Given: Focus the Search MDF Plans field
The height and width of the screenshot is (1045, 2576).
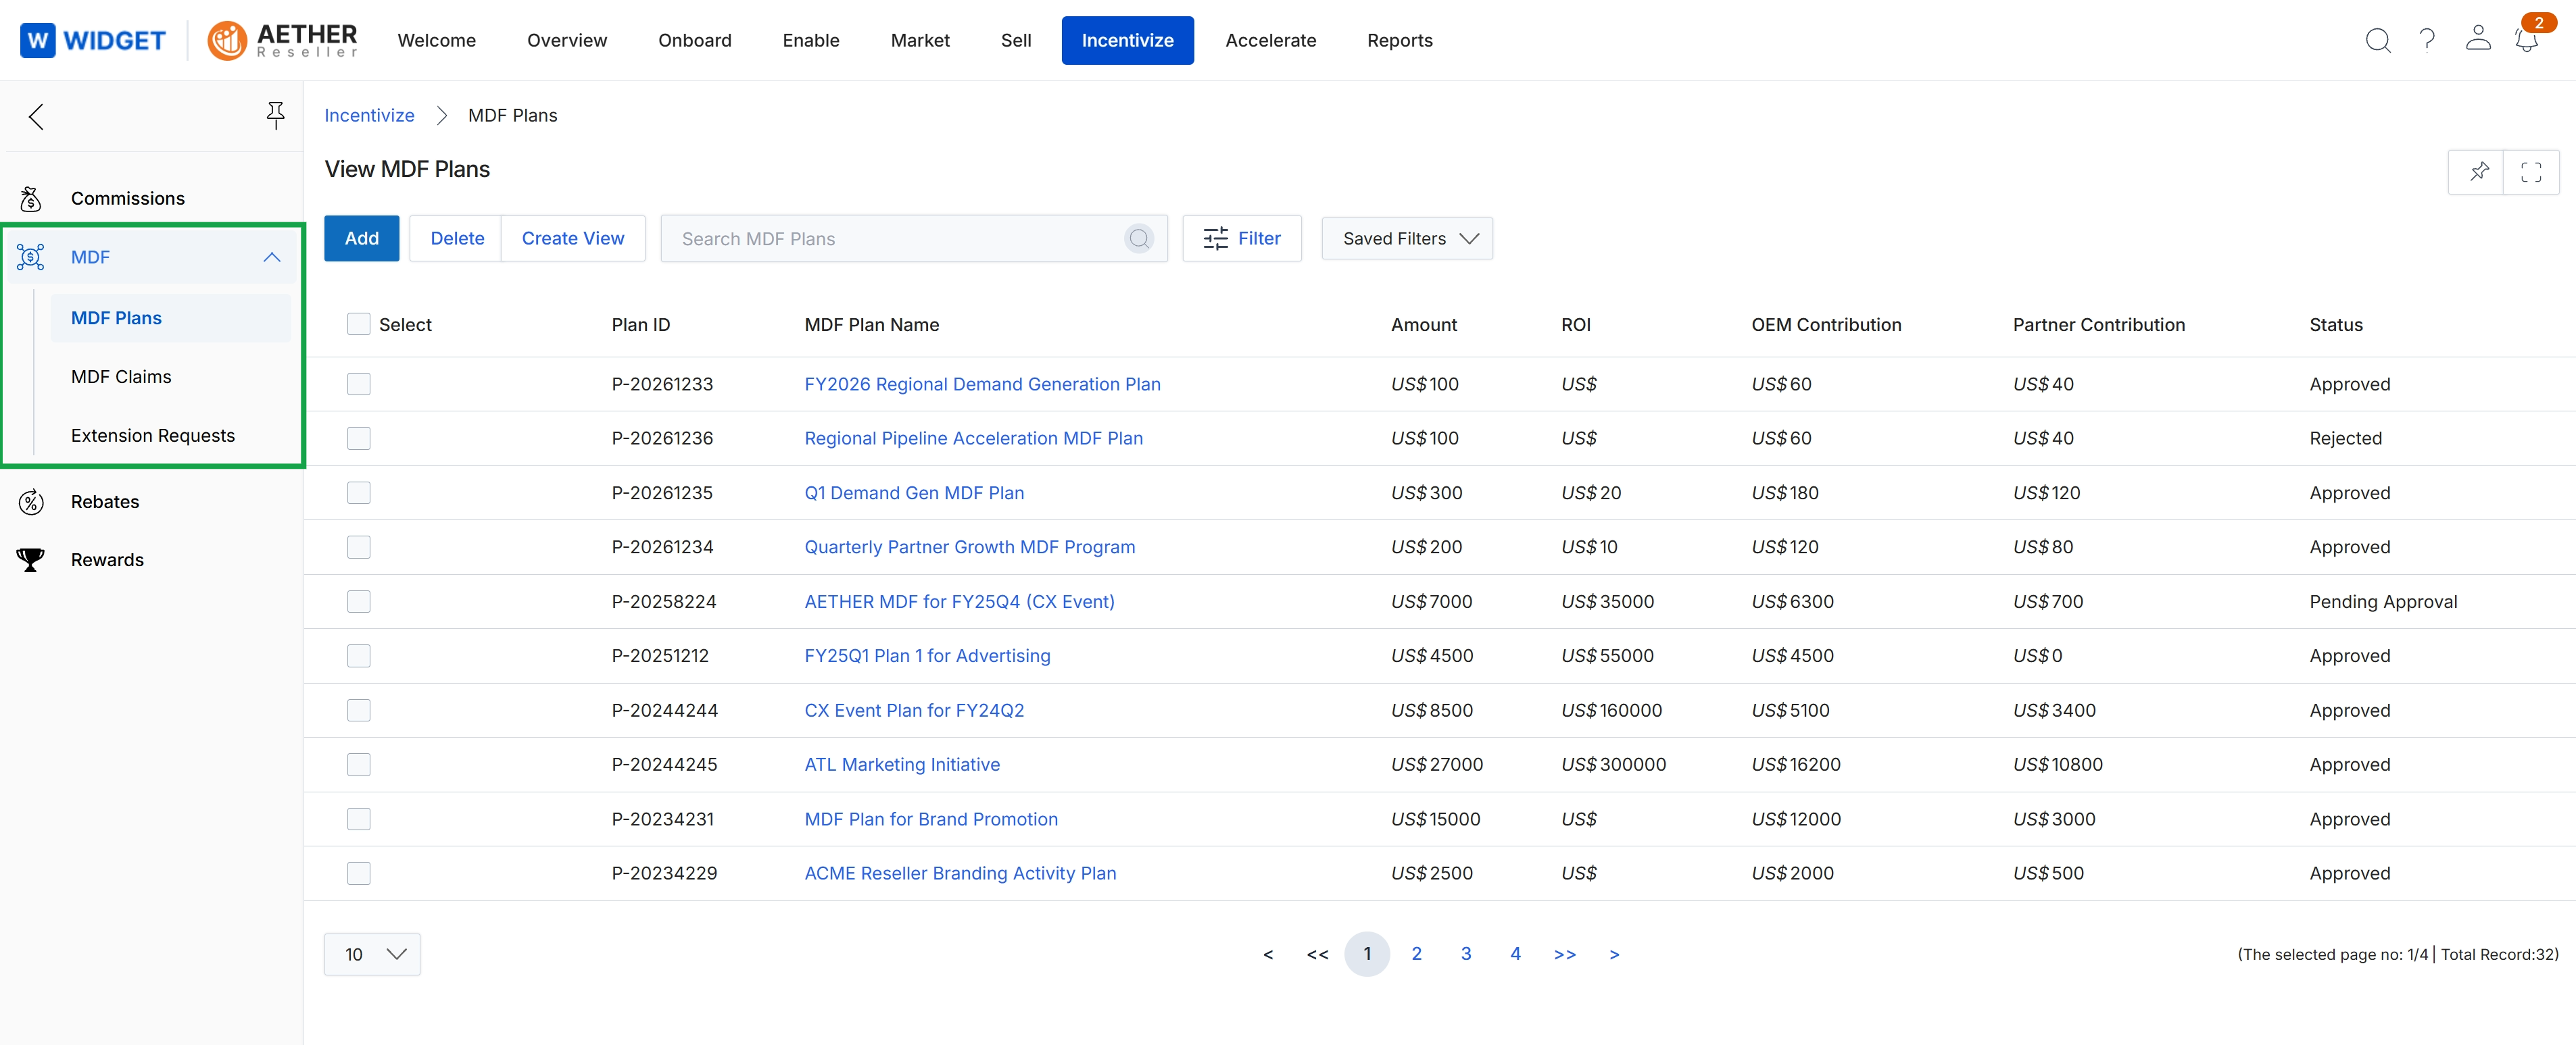Looking at the screenshot, I should tap(913, 238).
